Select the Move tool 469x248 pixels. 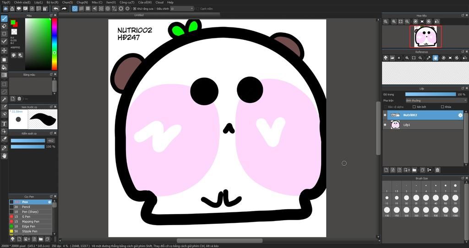[x=4, y=50]
